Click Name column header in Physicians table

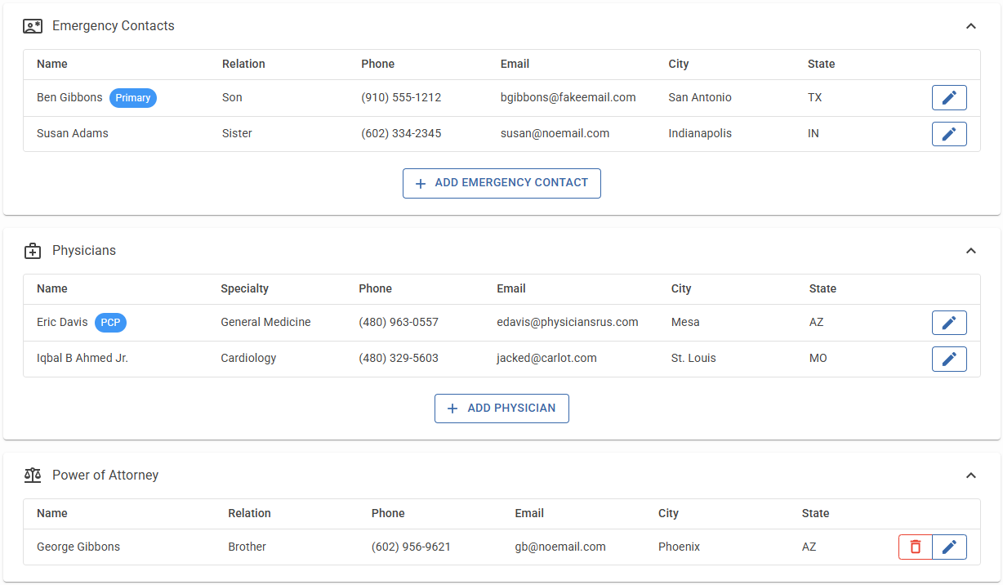52,288
